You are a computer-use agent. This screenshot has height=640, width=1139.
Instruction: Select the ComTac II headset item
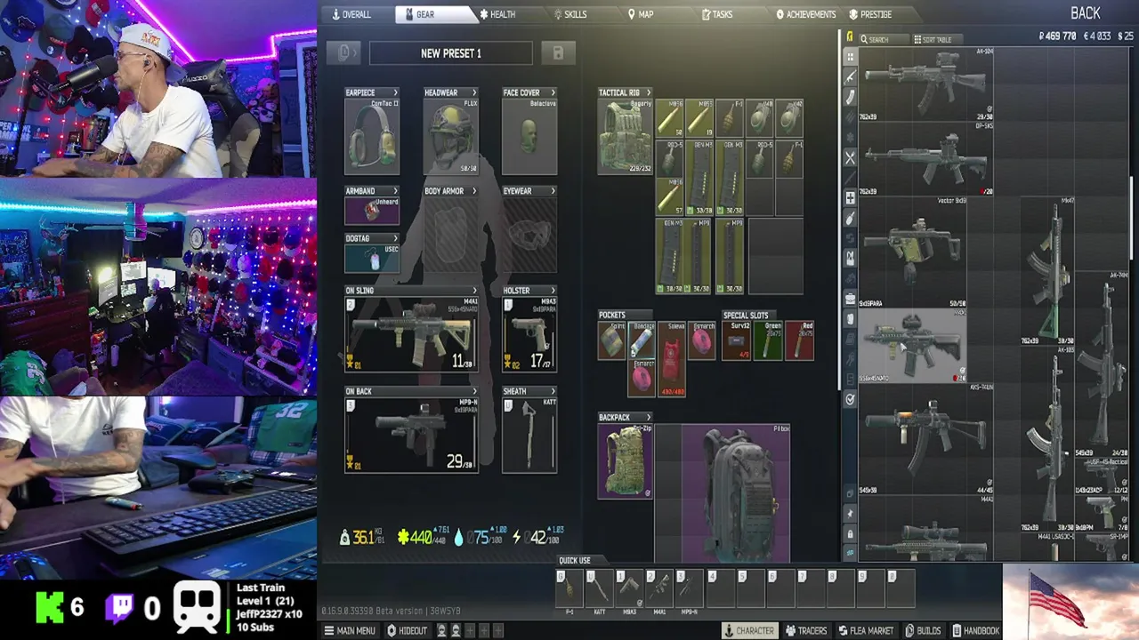coord(372,136)
